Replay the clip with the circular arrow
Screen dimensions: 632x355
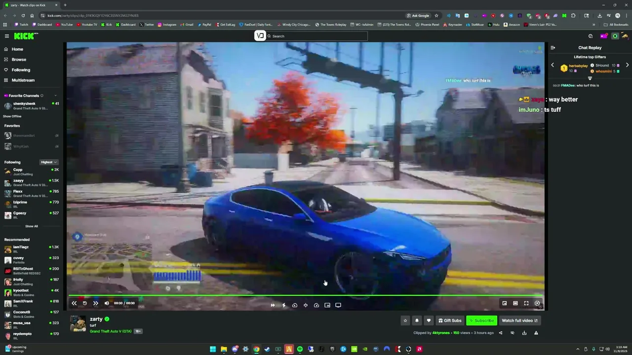click(x=85, y=303)
